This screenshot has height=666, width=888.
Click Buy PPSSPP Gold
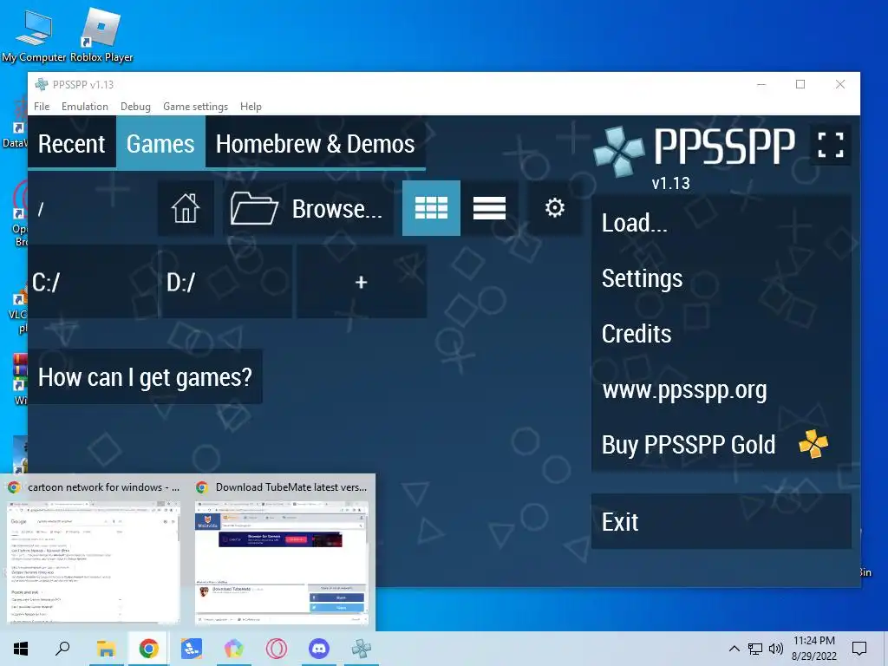coord(721,445)
